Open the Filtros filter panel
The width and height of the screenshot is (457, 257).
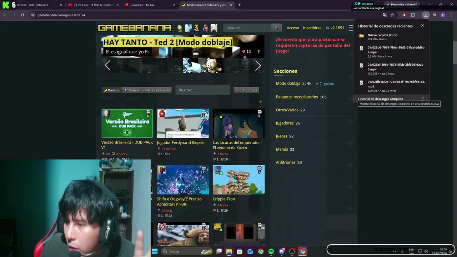pyautogui.click(x=246, y=90)
